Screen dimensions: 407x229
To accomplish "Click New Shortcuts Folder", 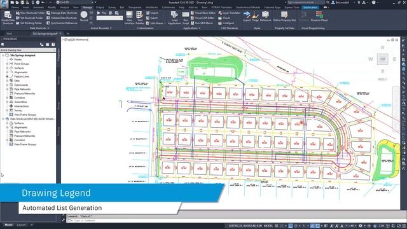I will coord(30,13).
